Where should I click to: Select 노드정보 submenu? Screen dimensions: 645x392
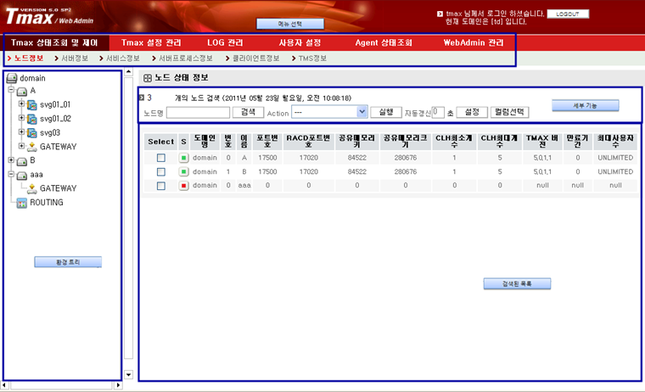coord(28,59)
